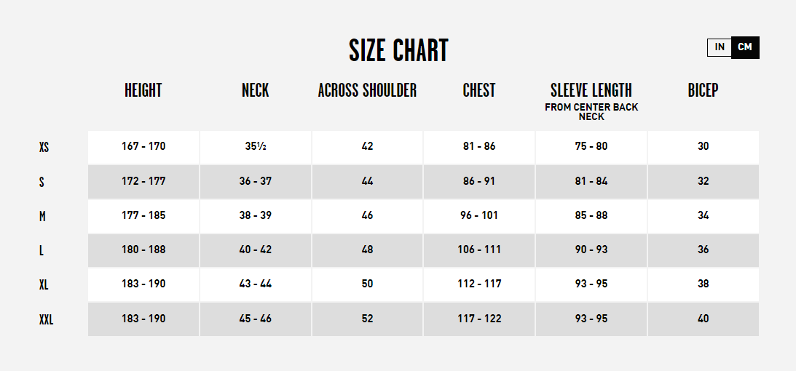Select the XL size row label

tap(44, 285)
